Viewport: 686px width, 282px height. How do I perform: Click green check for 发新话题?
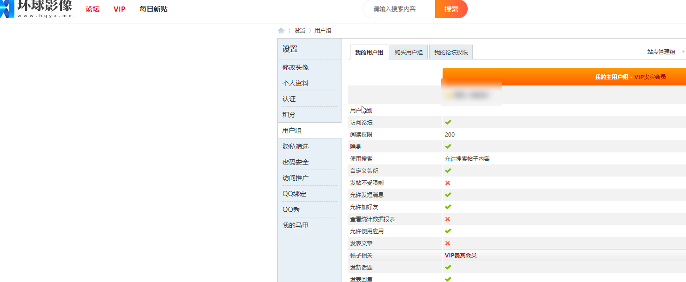click(448, 267)
